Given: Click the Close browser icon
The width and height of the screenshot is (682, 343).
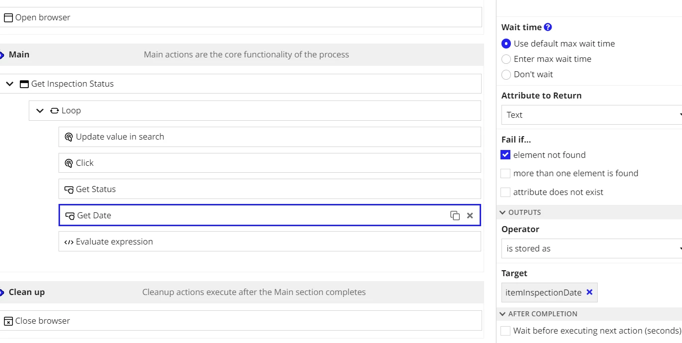Looking at the screenshot, I should click(8, 321).
